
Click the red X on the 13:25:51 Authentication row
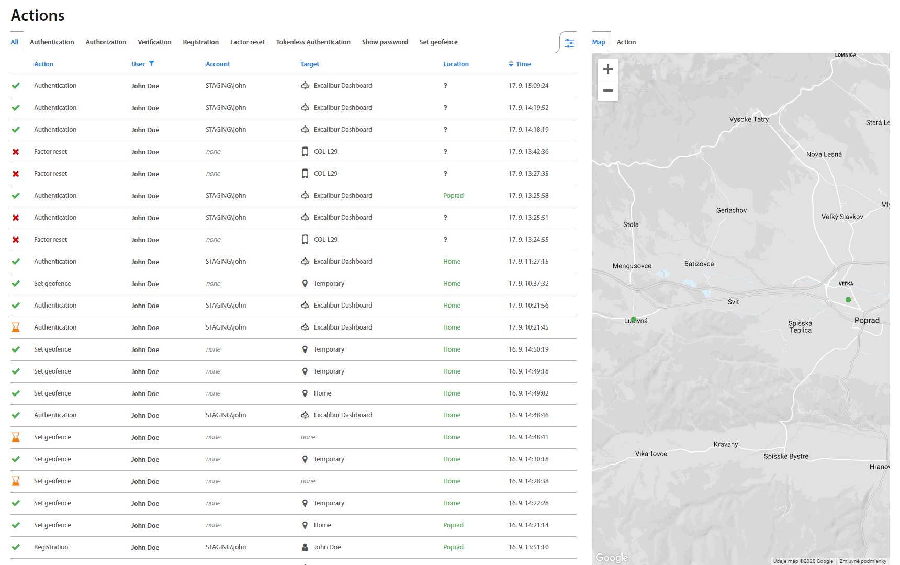click(x=16, y=218)
